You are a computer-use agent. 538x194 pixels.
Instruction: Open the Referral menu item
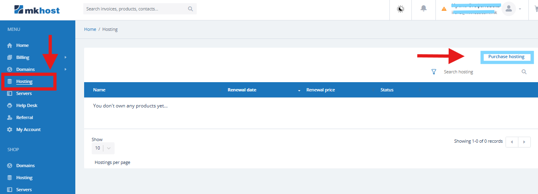[x=24, y=117]
